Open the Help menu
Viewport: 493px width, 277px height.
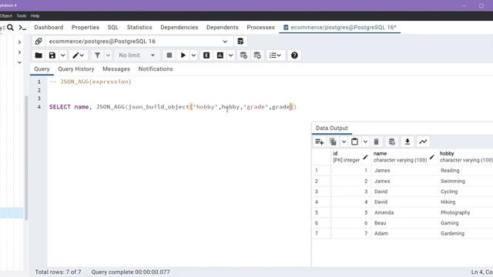pyautogui.click(x=35, y=15)
